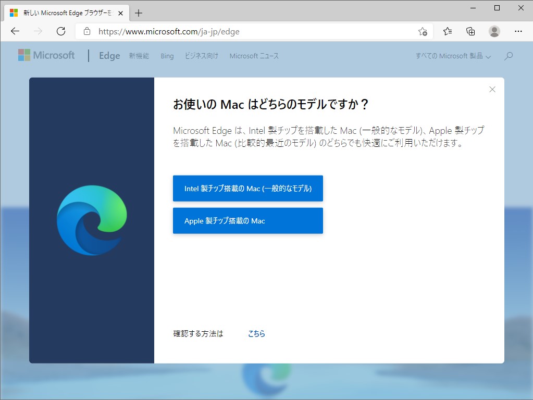Select Intel 製チップ搭載の Mac option
Image resolution: width=533 pixels, height=400 pixels.
click(247, 189)
